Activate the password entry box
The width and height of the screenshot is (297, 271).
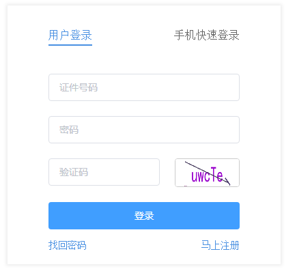click(x=144, y=130)
